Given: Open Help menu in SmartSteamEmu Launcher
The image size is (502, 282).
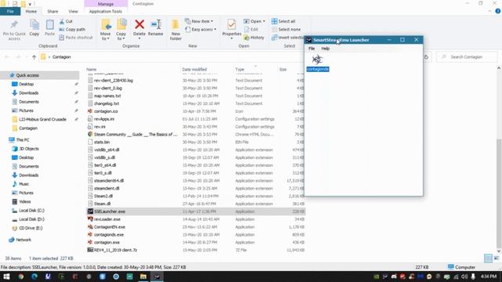Looking at the screenshot, I should 326,49.
